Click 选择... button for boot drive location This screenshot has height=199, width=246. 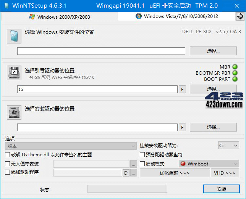(x=213, y=89)
